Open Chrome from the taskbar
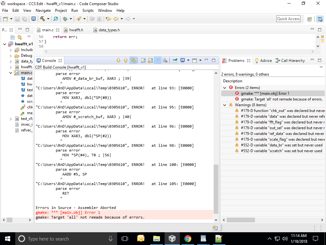Screen dimensions: 326x245 [188, 238]
